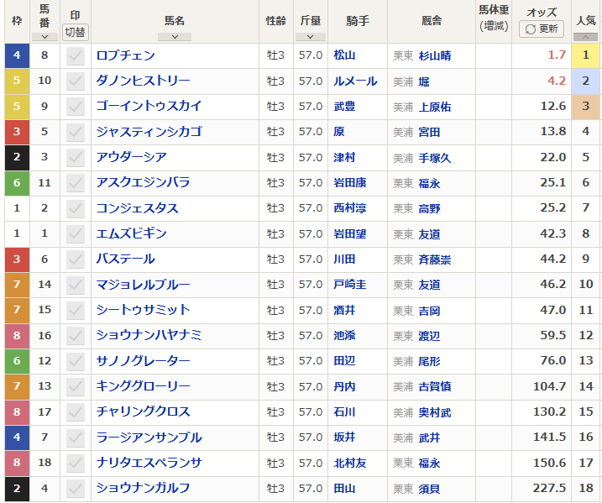Open jockey link 西村淳

coord(350,208)
